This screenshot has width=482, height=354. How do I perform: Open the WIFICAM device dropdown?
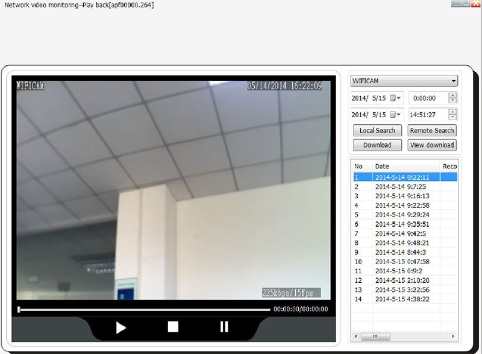(404, 81)
